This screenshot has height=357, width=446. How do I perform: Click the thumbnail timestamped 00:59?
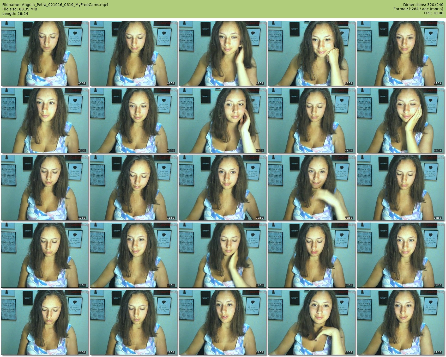(x=45, y=53)
